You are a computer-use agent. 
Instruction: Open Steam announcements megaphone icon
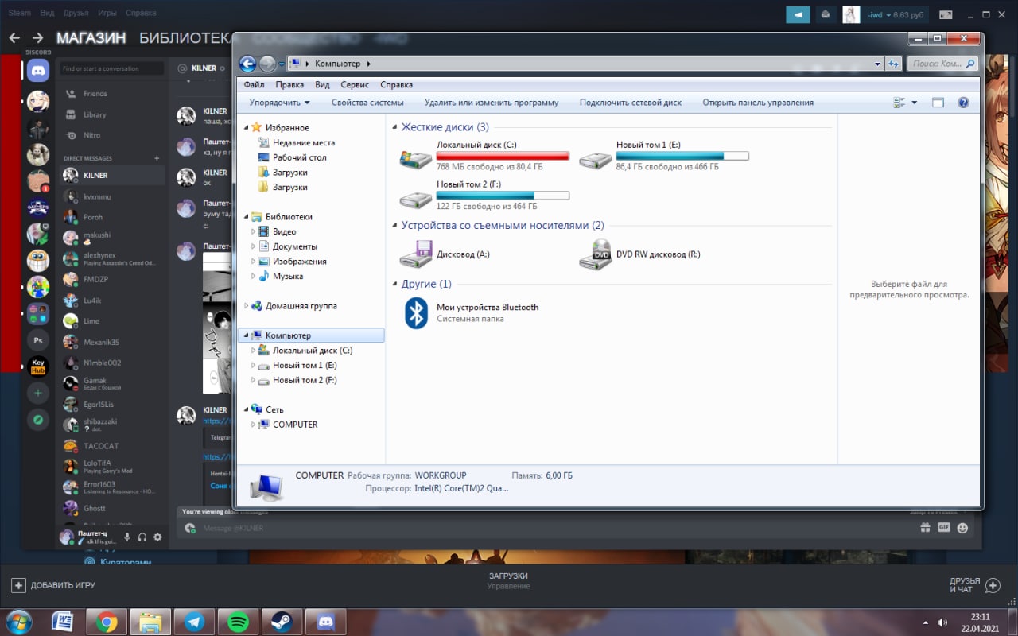click(x=798, y=14)
